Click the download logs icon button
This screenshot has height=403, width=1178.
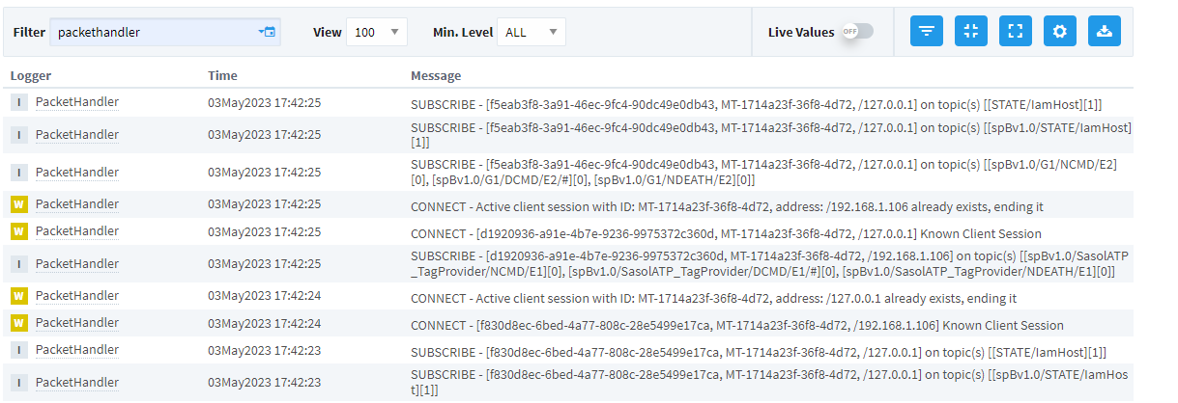pyautogui.click(x=1105, y=31)
